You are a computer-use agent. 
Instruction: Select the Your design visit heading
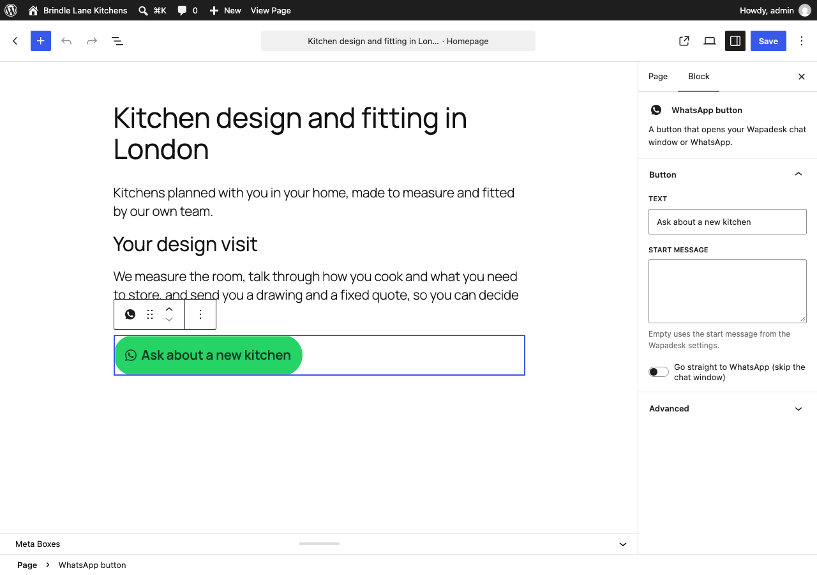pyautogui.click(x=185, y=244)
